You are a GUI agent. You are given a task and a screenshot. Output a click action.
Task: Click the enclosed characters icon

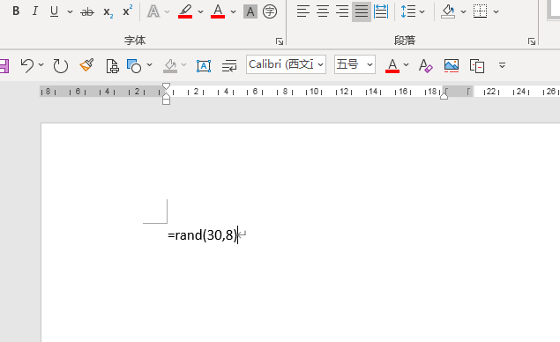(x=270, y=11)
